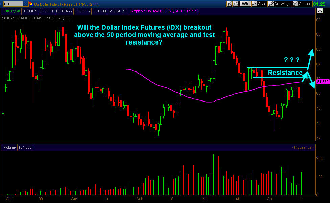This screenshot has width=330, height=203.
Task: Click the flask icon on the Studies button
Action: pos(295,4)
